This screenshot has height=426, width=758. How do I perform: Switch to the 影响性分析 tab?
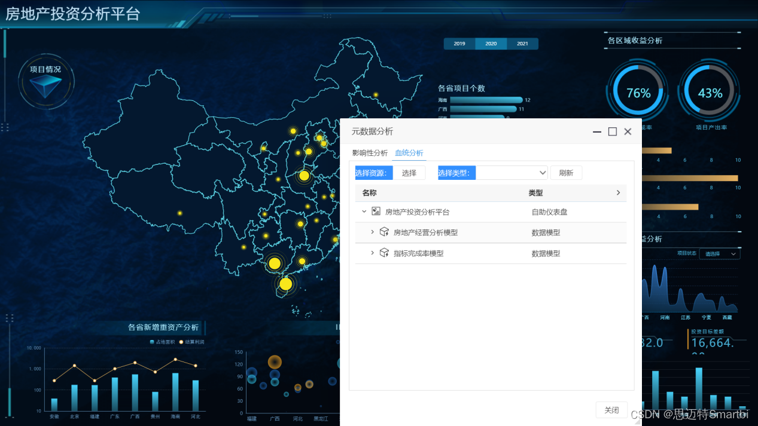coord(370,153)
